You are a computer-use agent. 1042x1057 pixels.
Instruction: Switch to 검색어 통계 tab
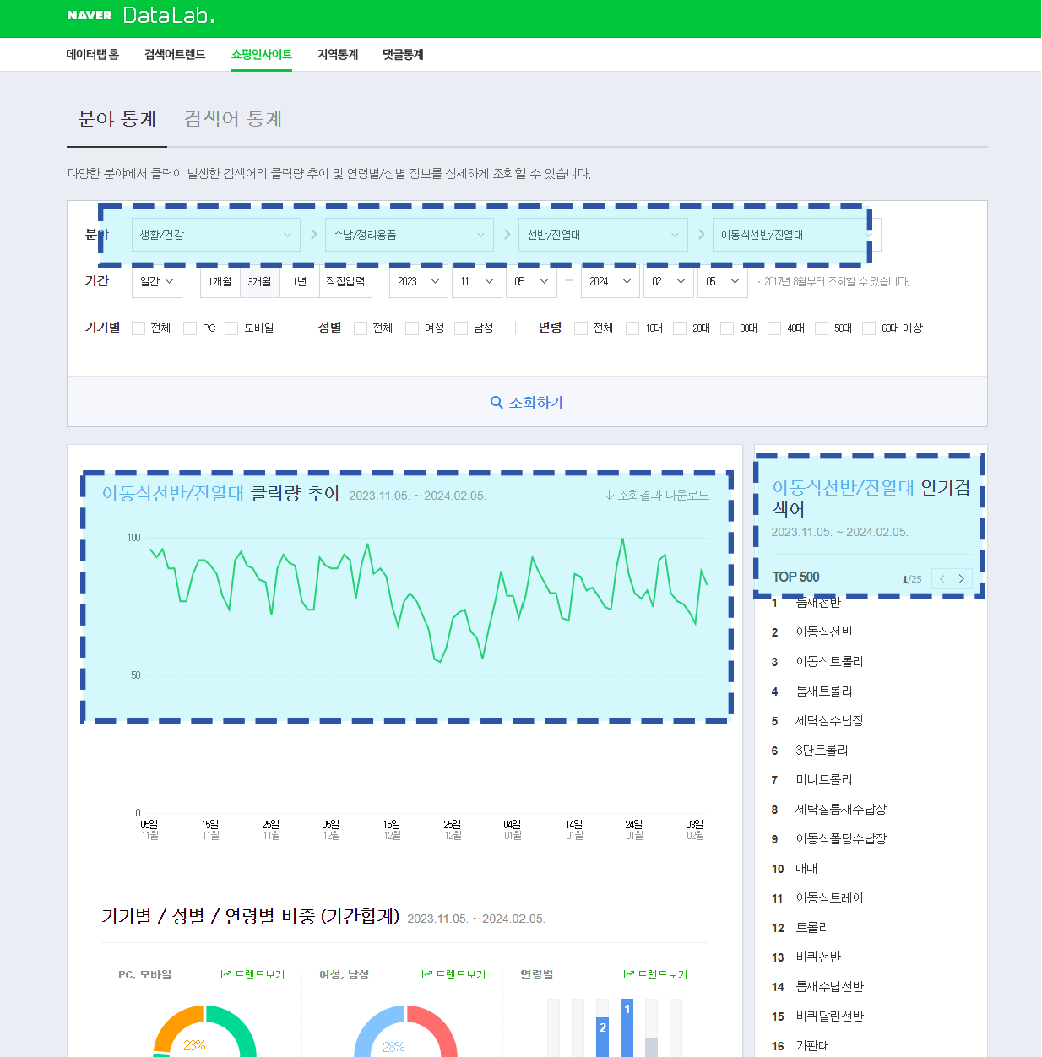(x=233, y=119)
